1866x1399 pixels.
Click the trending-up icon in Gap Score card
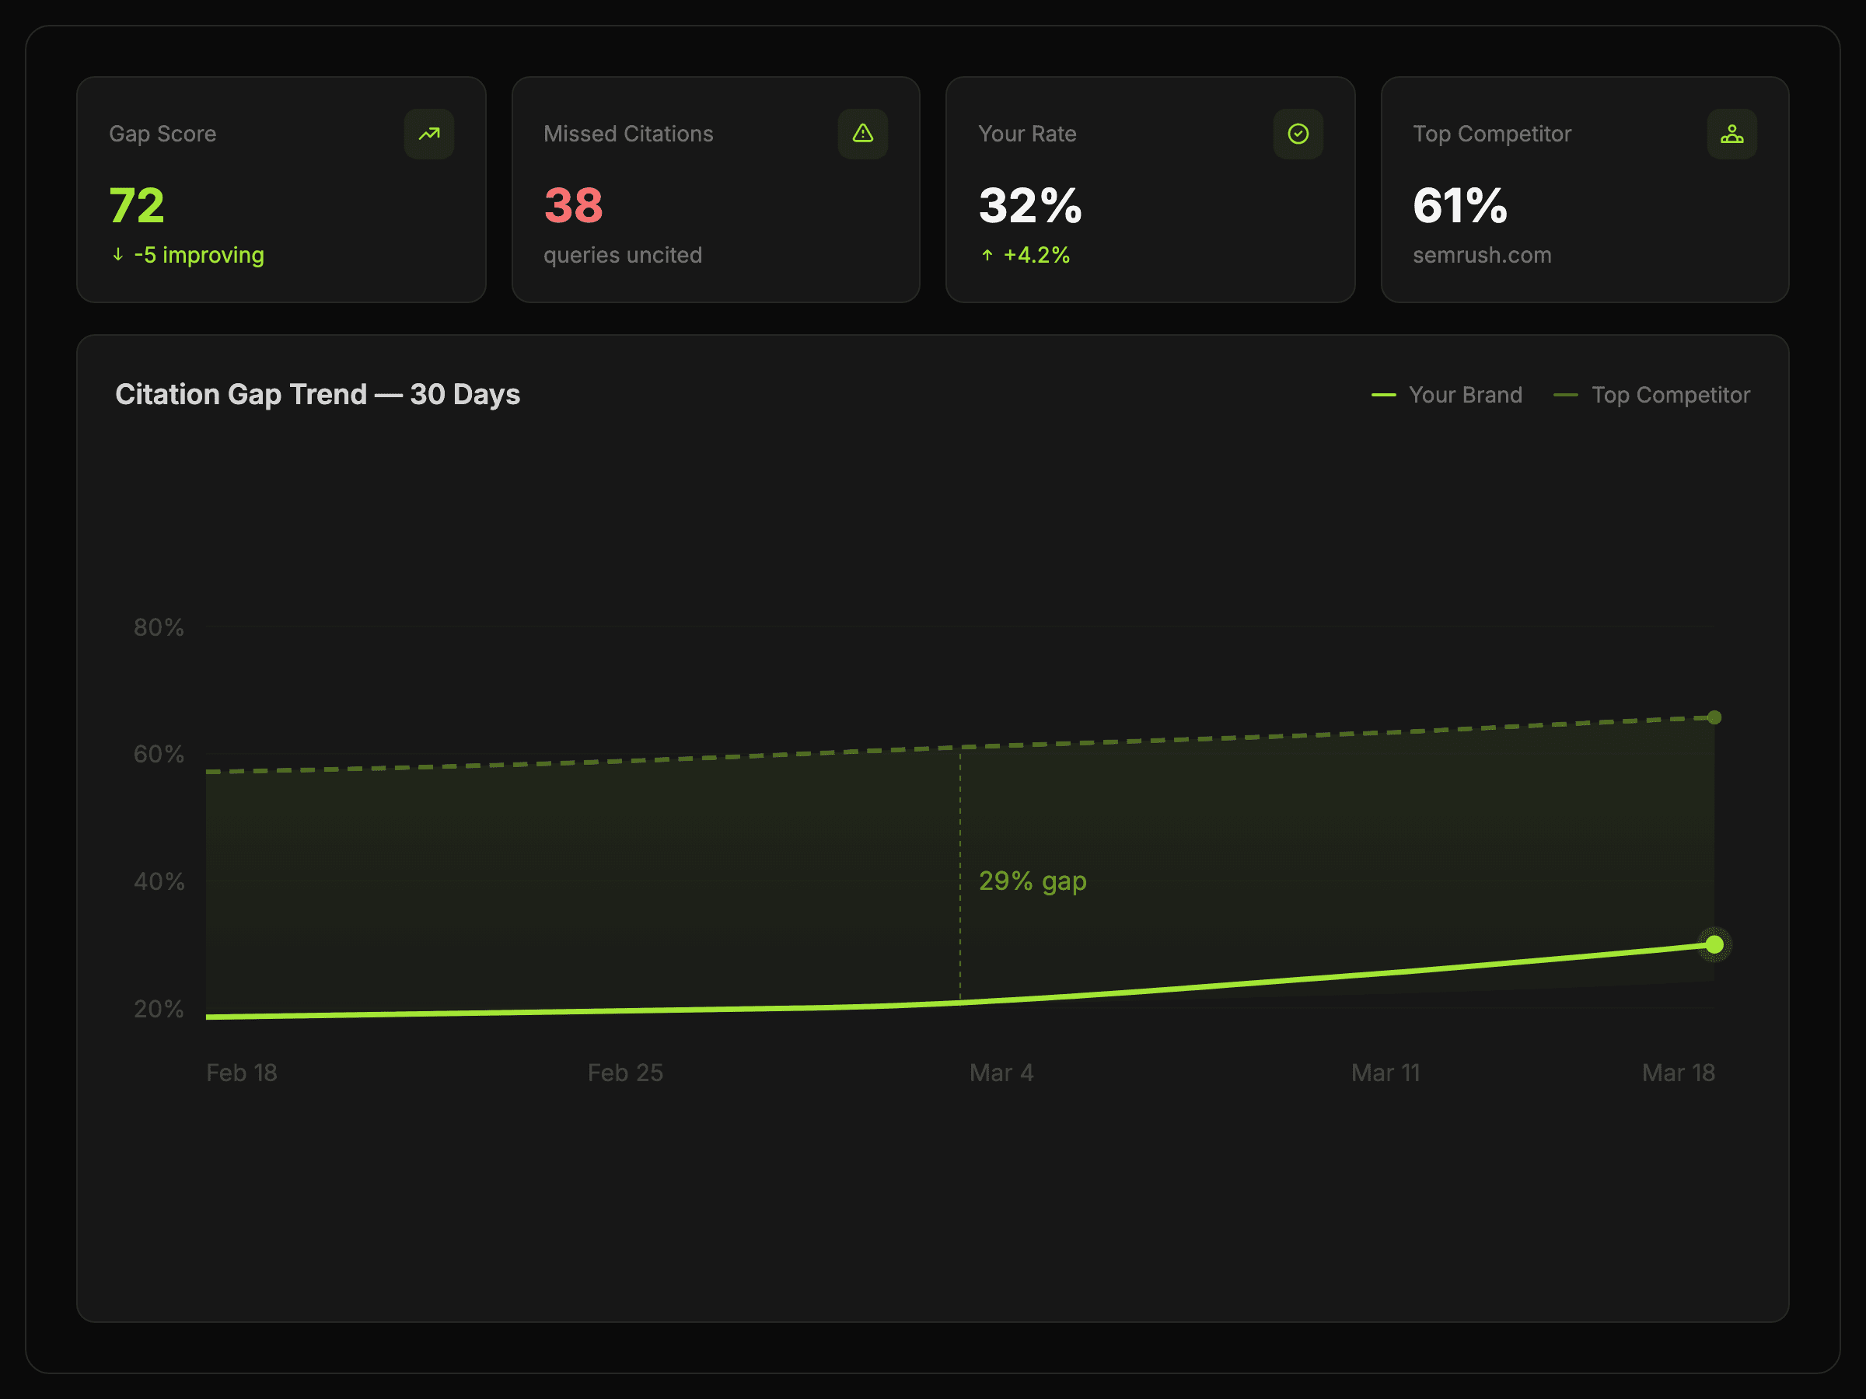[x=428, y=133]
